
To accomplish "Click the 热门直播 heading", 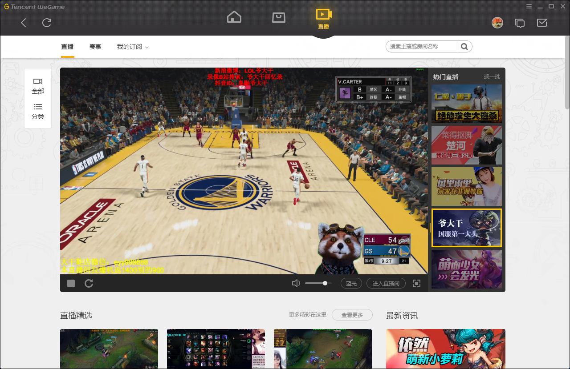I will coord(446,77).
